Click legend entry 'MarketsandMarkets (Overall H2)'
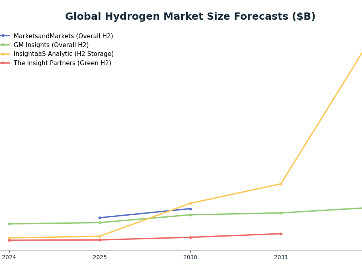This screenshot has height=272, width=362. pos(63,36)
